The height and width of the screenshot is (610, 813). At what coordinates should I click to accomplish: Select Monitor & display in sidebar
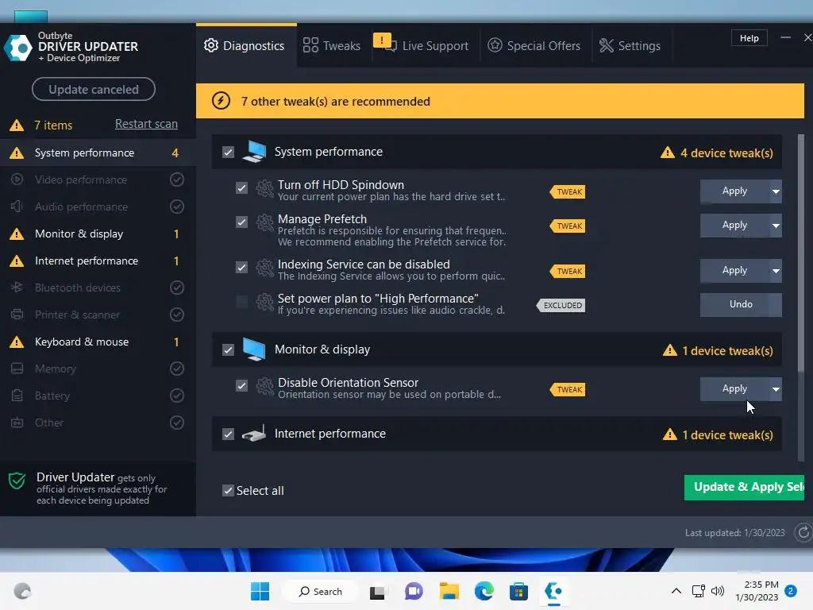pyautogui.click(x=98, y=234)
